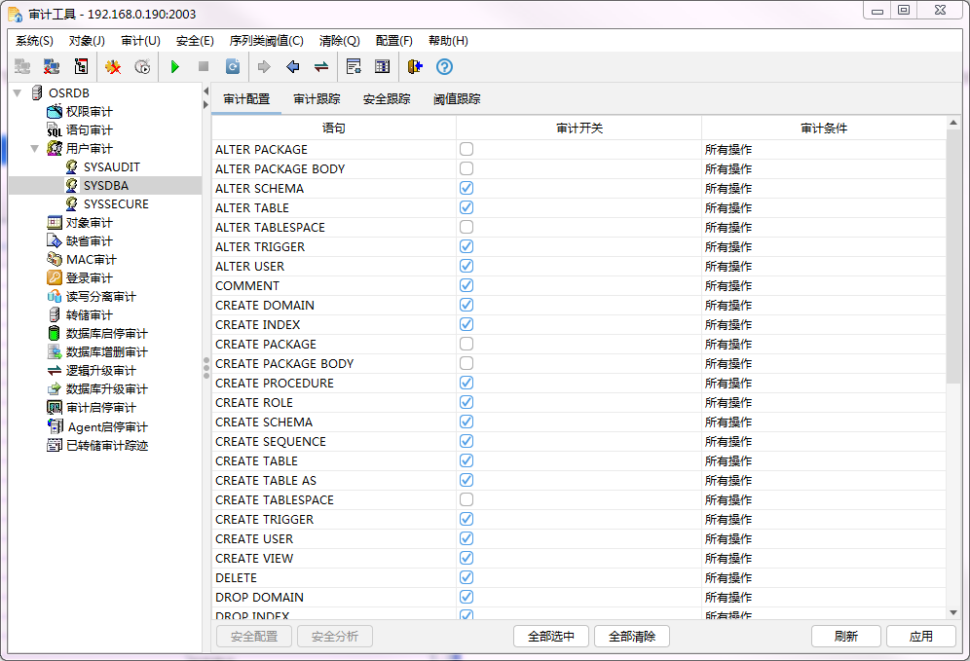Click the green start (play) toolbar icon
The height and width of the screenshot is (661, 970).
pos(175,67)
